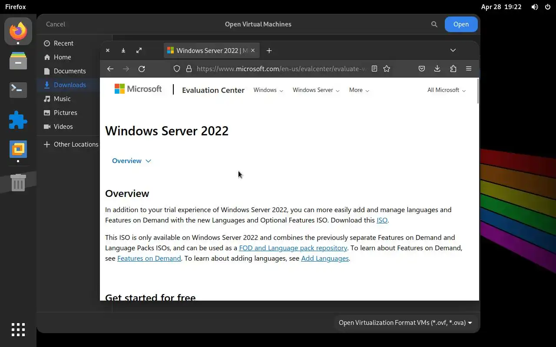Open the clock and calendar in top bar
The image size is (556, 347).
point(501,7)
